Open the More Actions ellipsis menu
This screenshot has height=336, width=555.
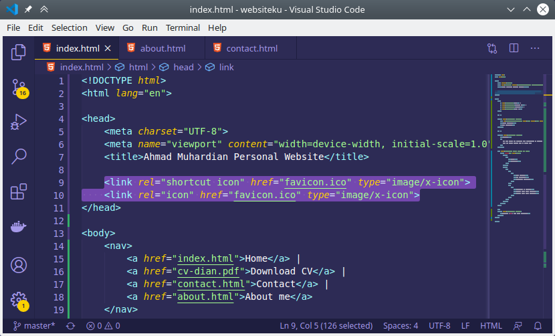click(534, 48)
